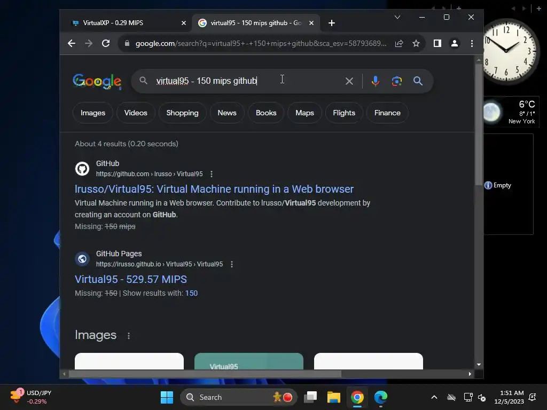
Task: Select the virtual95 - 150 mips github tab
Action: pos(256,23)
